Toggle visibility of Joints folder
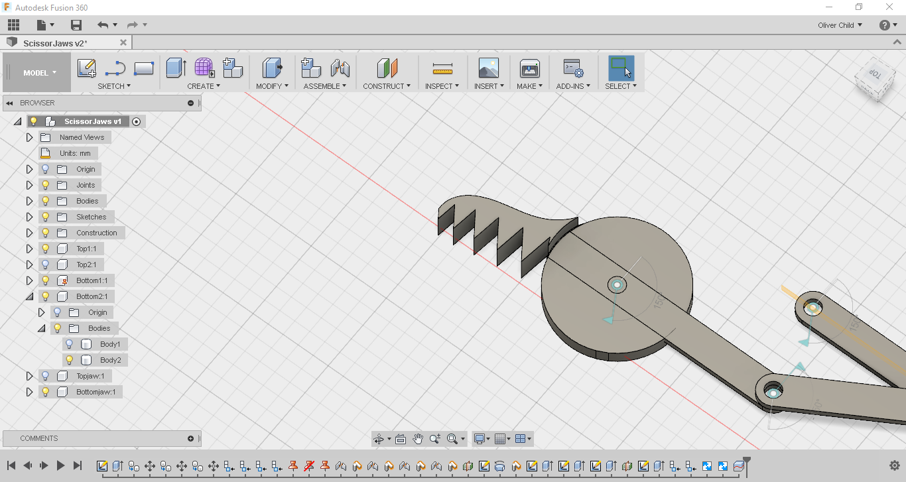Image resolution: width=906 pixels, height=482 pixels. pyautogui.click(x=45, y=185)
